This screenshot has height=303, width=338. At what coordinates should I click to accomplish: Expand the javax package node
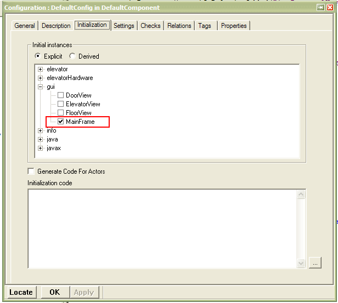(40, 148)
